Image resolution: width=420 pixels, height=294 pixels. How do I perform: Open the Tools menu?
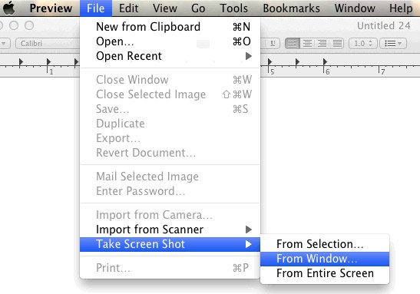coord(233,8)
